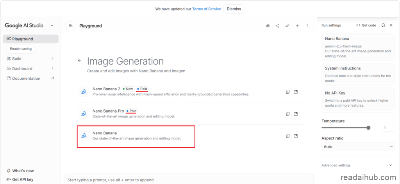
Task: Click the Temperature slider handle
Action: pos(368,128)
